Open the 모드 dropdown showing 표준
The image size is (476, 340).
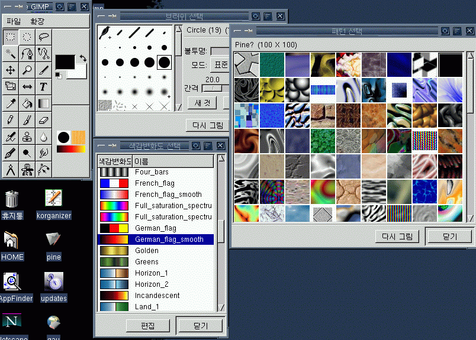pyautogui.click(x=221, y=64)
